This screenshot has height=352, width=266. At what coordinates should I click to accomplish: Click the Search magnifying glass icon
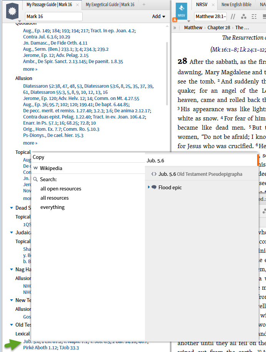pos(35,179)
